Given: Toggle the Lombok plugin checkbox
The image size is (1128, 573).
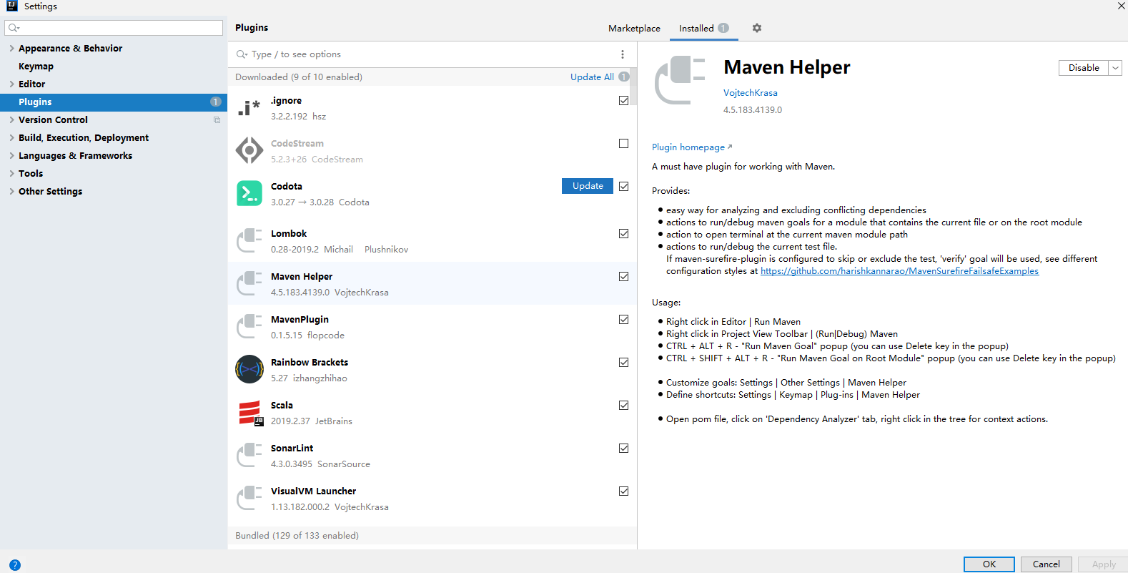Looking at the screenshot, I should (624, 234).
